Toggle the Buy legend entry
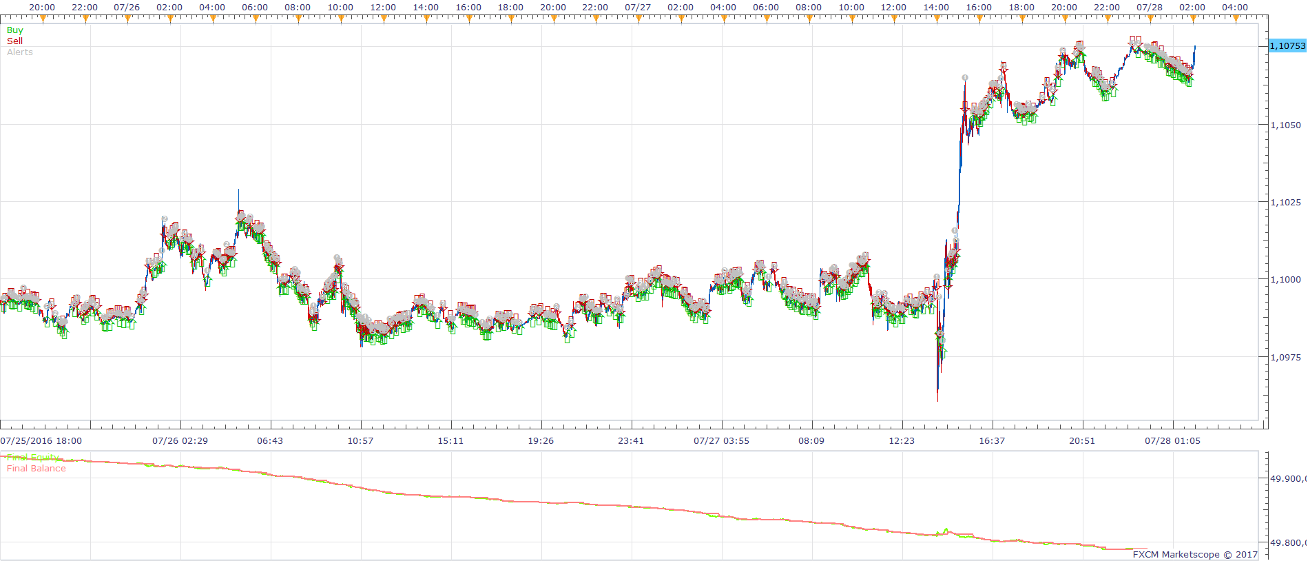 14,30
